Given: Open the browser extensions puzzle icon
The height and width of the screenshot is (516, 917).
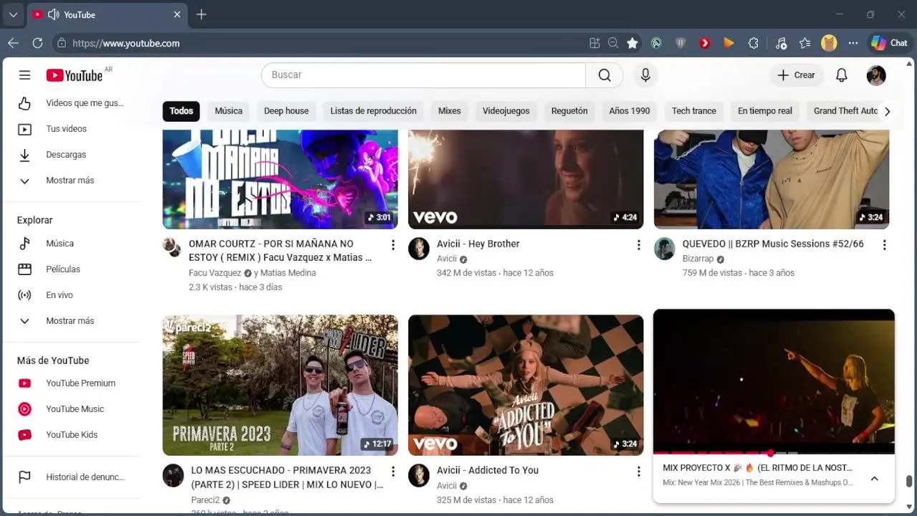Looking at the screenshot, I should (x=753, y=43).
